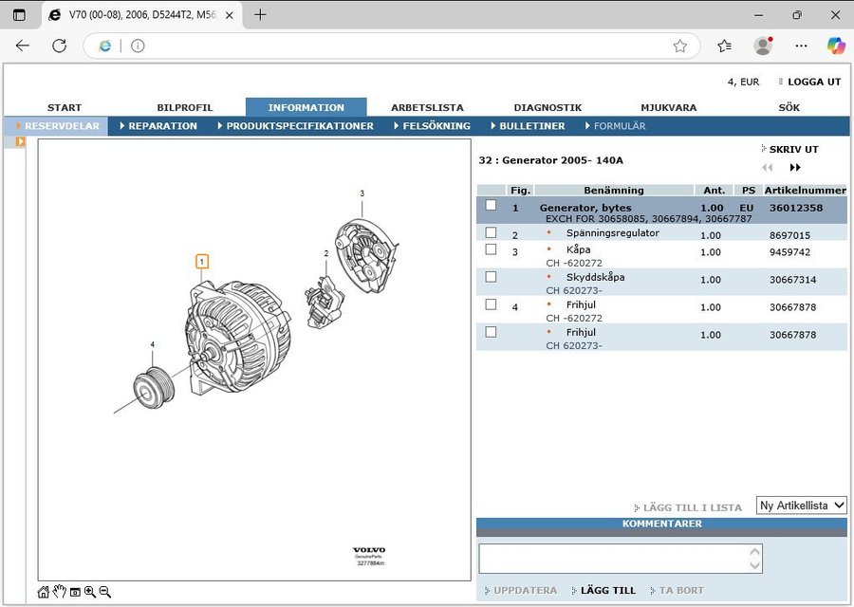Zoom out of the generator diagram
Image resolution: width=854 pixels, height=607 pixels.
[x=105, y=592]
